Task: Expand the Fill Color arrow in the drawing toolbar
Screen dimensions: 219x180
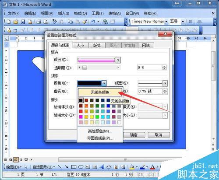Action: (x=137, y=167)
